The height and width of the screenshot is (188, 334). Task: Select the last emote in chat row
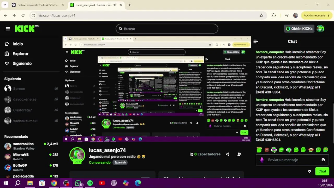click(326, 150)
